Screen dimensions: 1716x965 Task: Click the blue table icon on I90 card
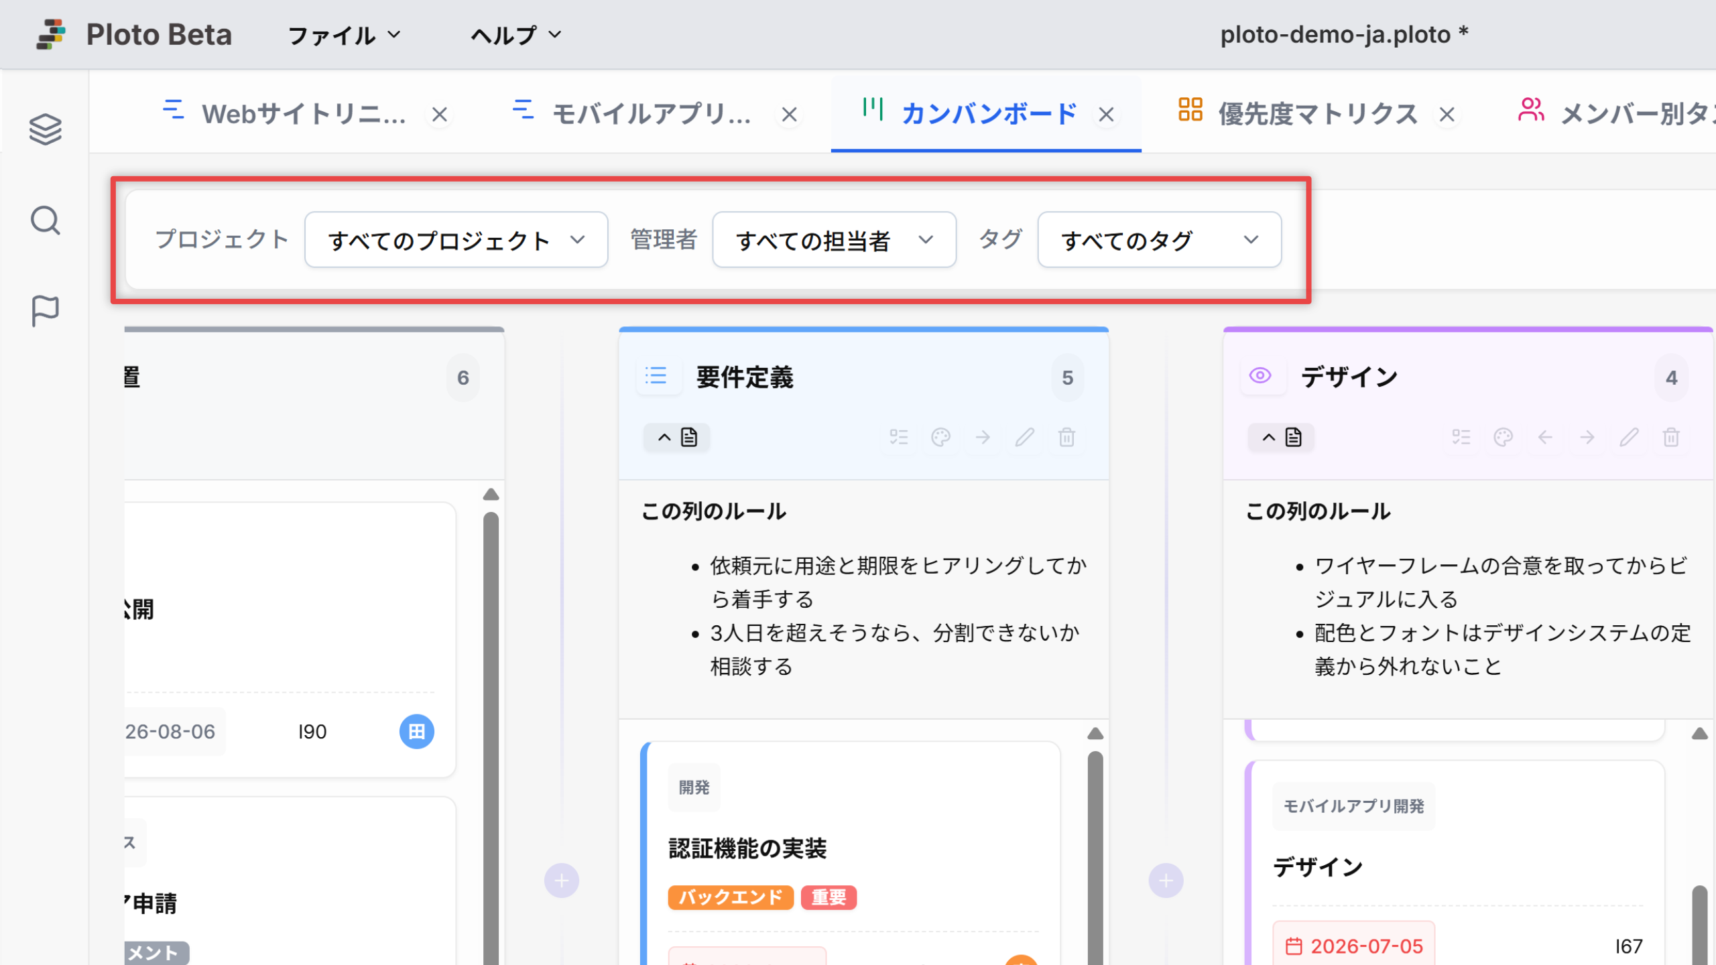(417, 731)
